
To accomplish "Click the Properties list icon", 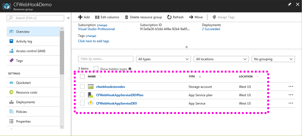I will (11, 121).
